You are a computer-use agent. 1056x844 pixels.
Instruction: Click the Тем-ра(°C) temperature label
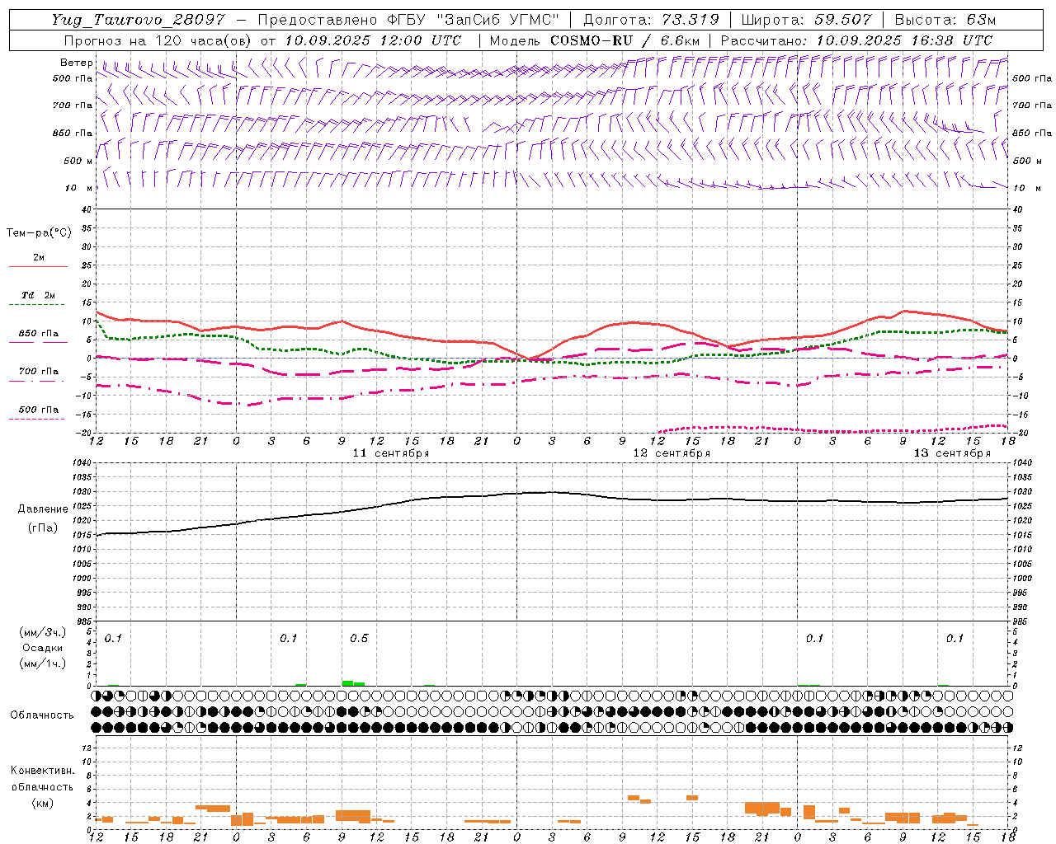tap(39, 233)
